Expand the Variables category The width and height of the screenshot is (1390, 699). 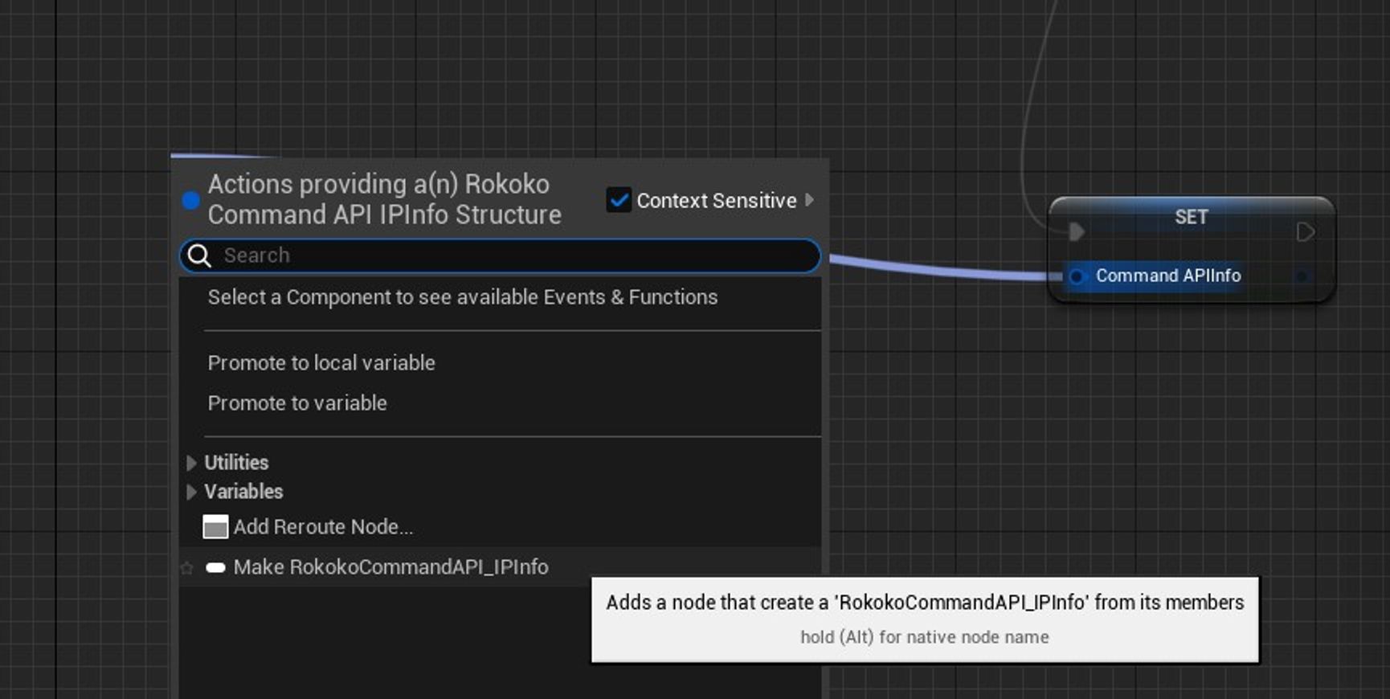(191, 492)
